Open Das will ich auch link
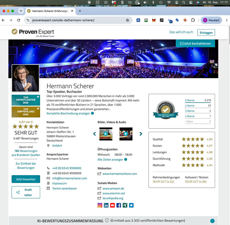Viewport: 230px width, 225px height. (x=181, y=32)
